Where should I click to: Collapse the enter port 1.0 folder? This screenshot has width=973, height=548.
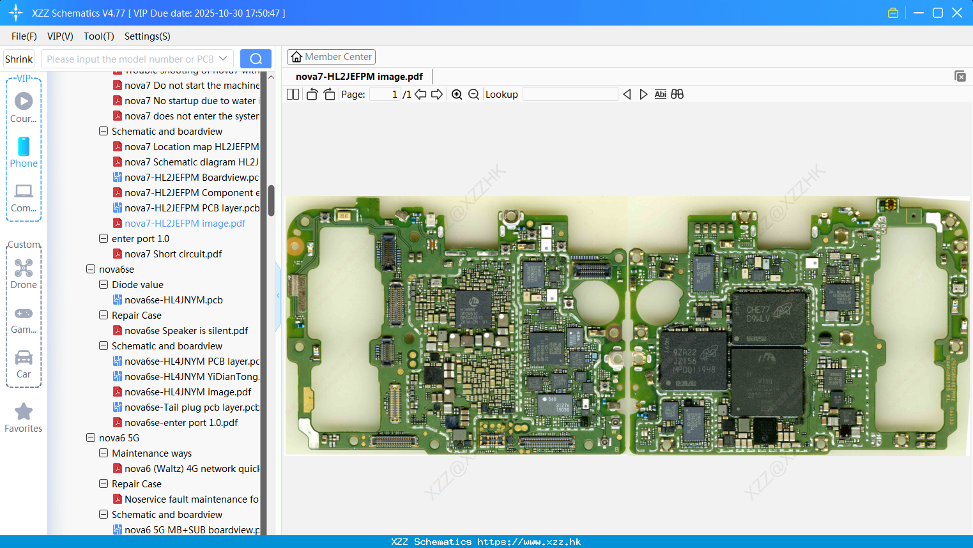[x=103, y=238]
